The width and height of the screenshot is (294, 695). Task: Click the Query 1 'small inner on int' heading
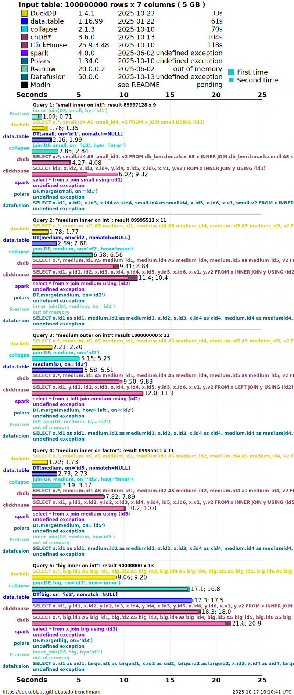point(94,105)
